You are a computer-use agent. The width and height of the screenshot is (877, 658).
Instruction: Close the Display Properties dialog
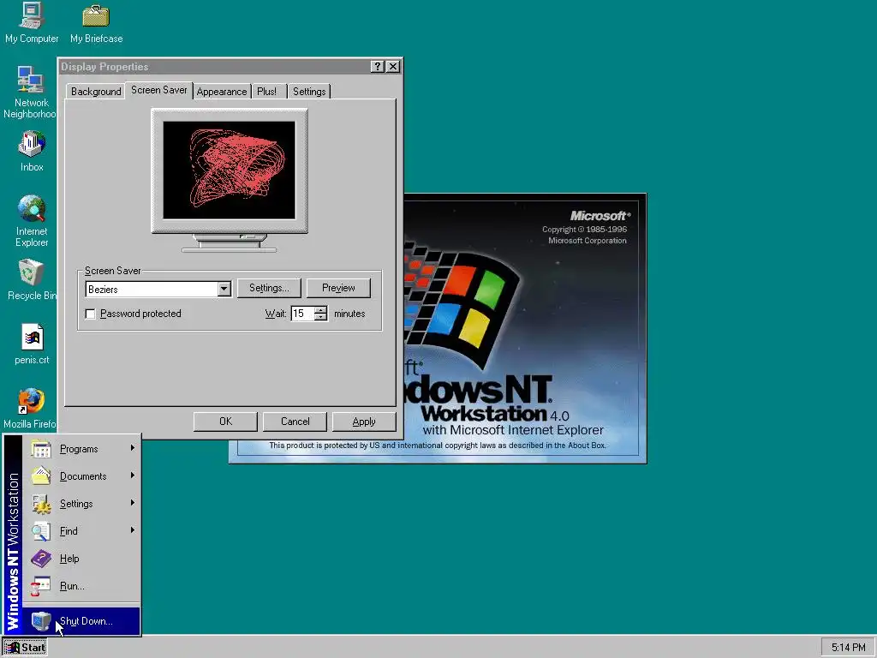pos(393,67)
